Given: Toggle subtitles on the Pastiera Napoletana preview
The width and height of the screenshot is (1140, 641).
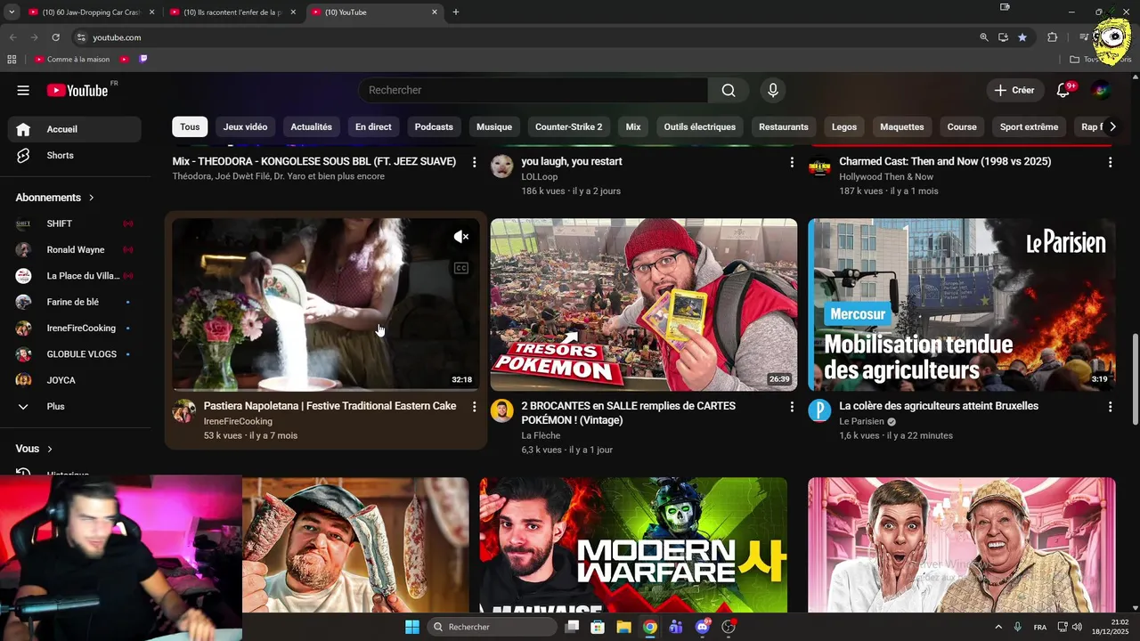Looking at the screenshot, I should click(460, 268).
